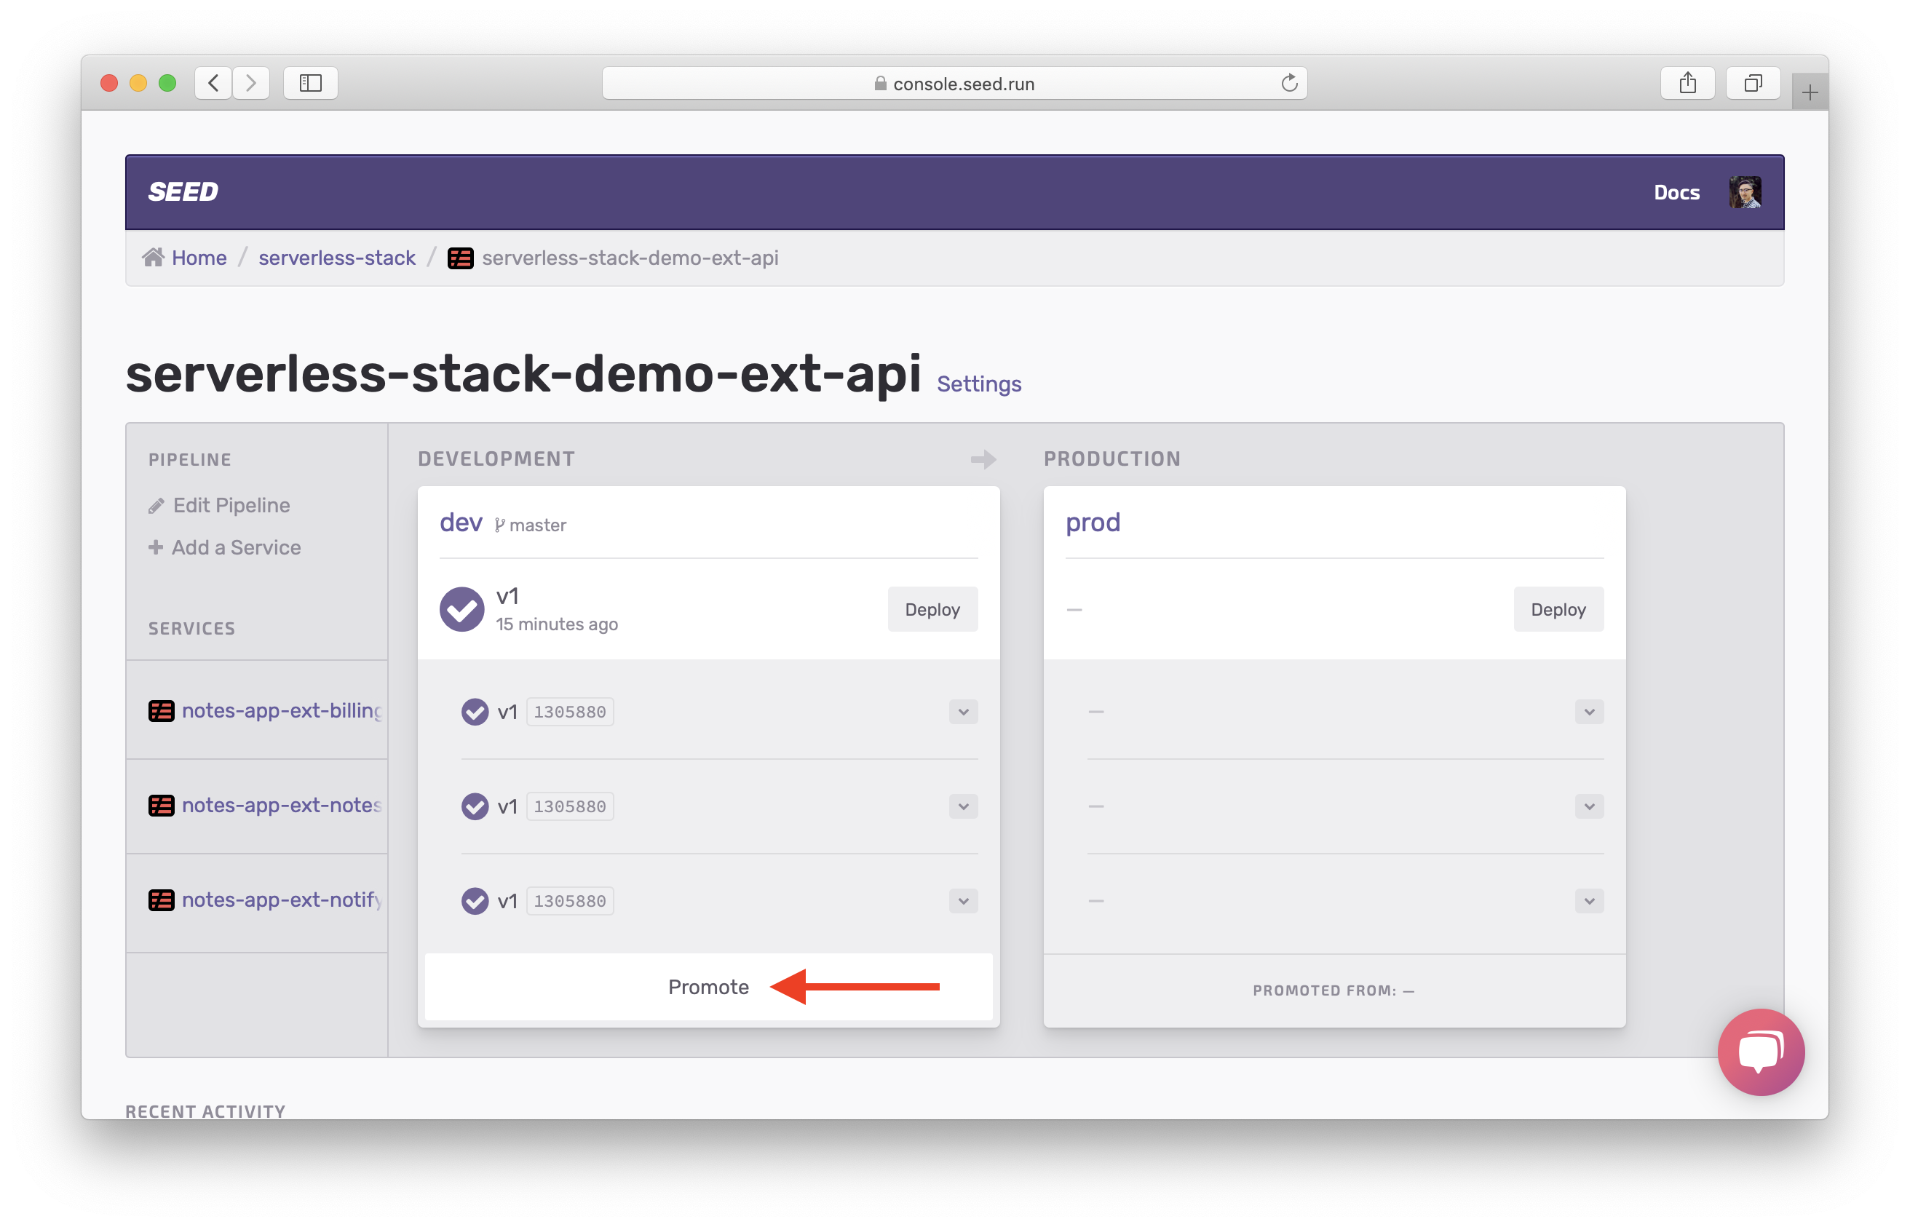Image resolution: width=1910 pixels, height=1227 pixels.
Task: Click the Safari back arrow
Action: point(213,83)
